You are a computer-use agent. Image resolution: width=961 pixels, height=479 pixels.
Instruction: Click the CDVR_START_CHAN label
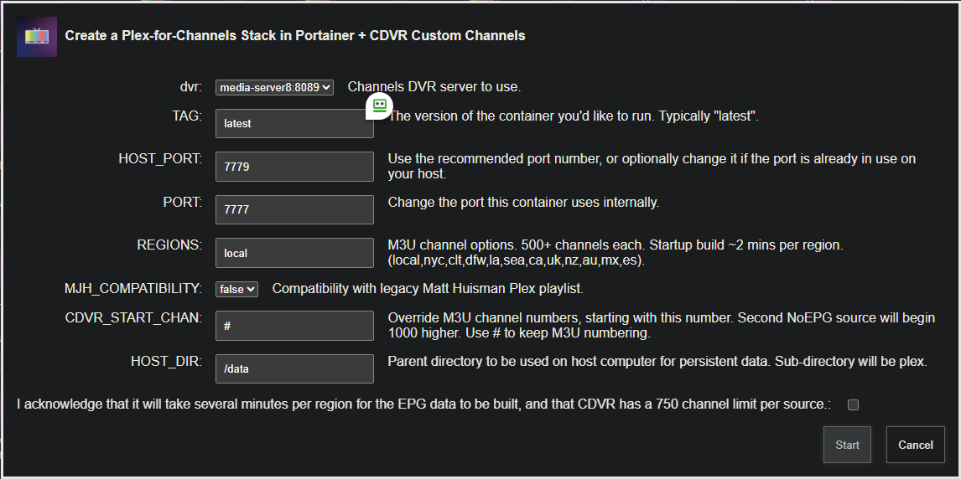point(133,317)
